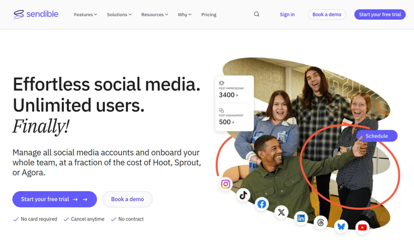
Task: Click the post impressions eye icon
Action: point(222,83)
